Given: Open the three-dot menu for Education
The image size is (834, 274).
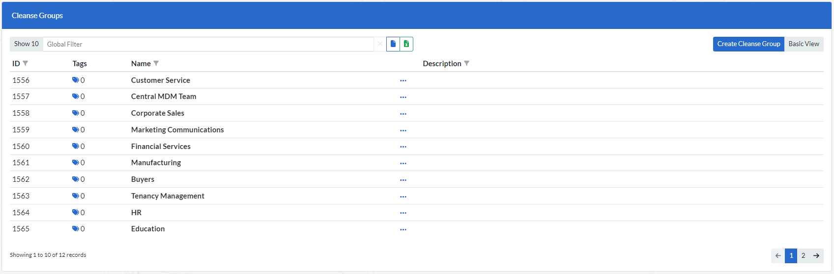Looking at the screenshot, I should pyautogui.click(x=403, y=229).
